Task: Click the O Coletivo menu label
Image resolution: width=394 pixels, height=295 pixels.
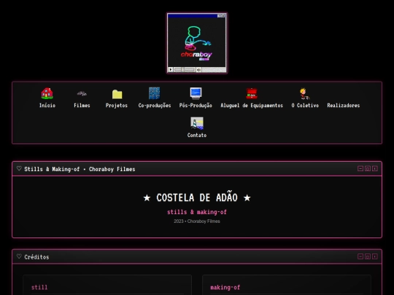Action: [305, 106]
